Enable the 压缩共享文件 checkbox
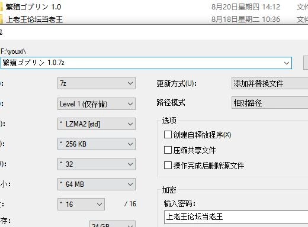Screen dimensions: 308x227 [x=168, y=150]
